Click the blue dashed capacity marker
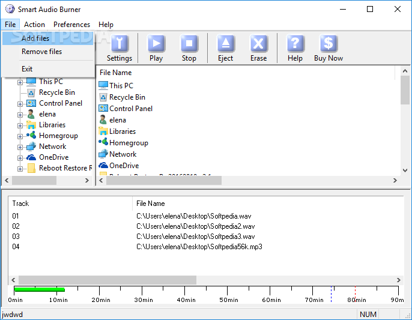Viewport: 412px width, 320px height. pos(331,294)
